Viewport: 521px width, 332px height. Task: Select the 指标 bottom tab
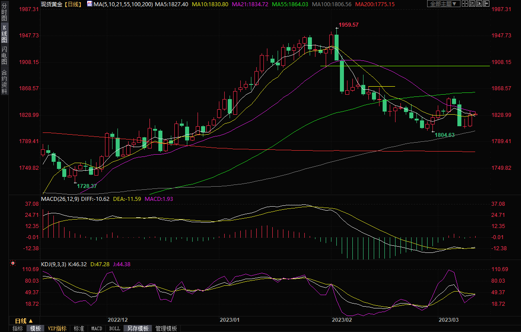pyautogui.click(x=18, y=328)
